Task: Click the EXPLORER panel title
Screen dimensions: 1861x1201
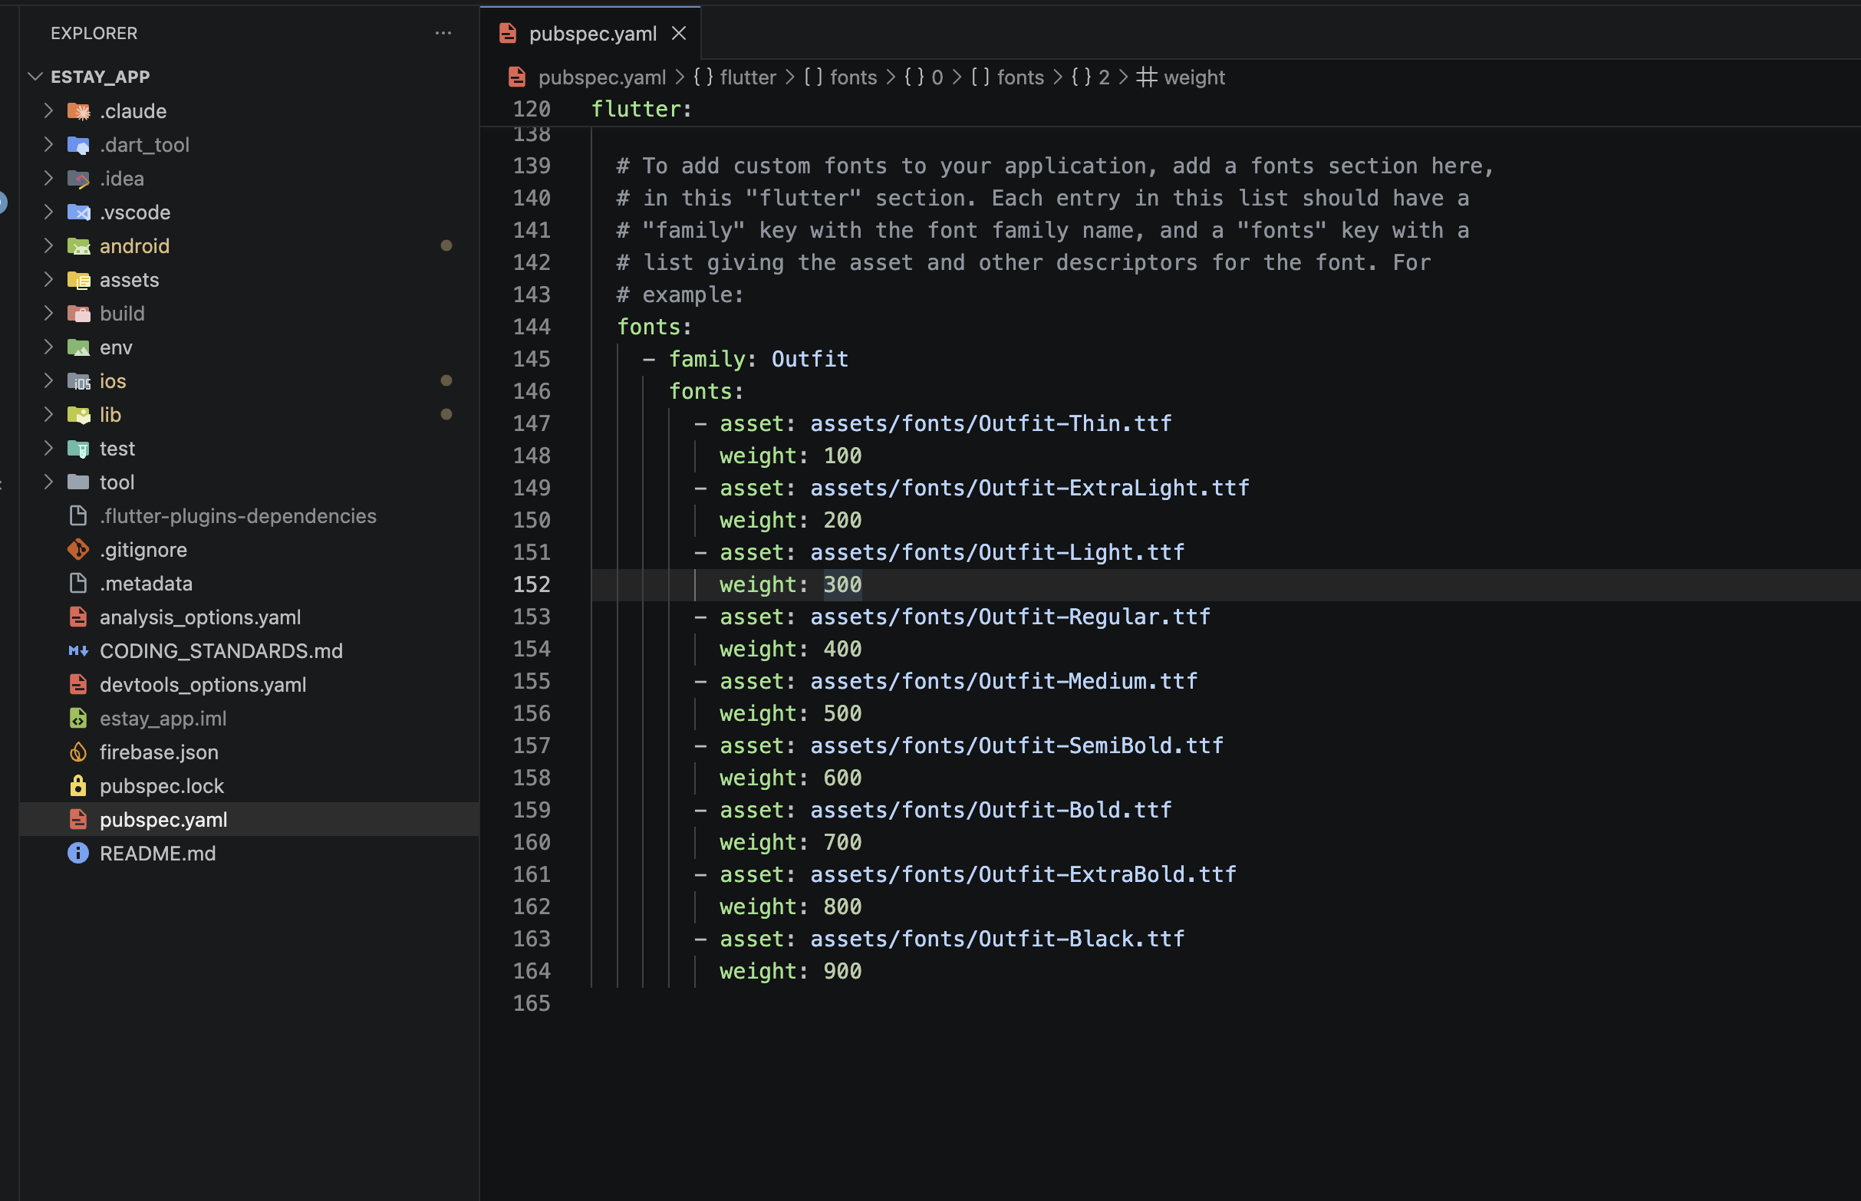Action: tap(94, 34)
